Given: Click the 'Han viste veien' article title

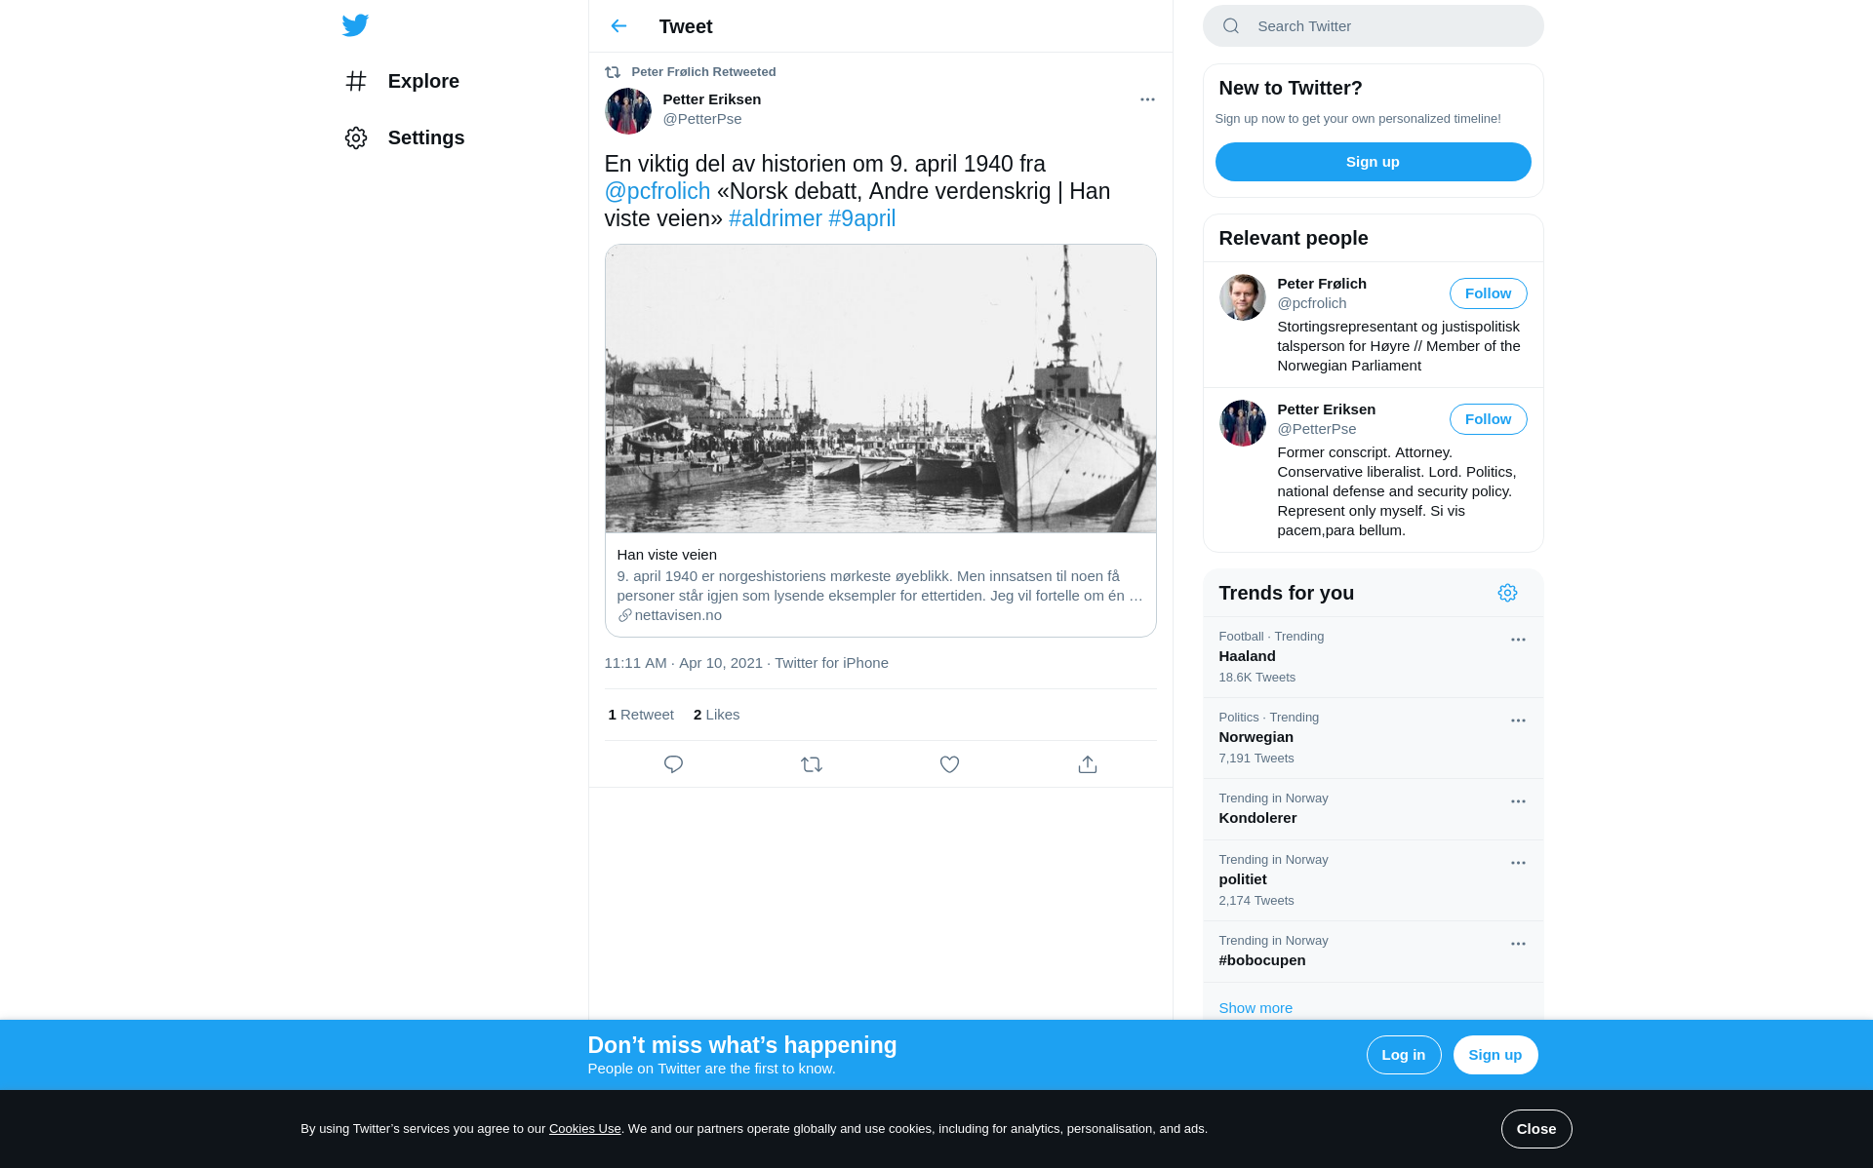Looking at the screenshot, I should coord(667,555).
